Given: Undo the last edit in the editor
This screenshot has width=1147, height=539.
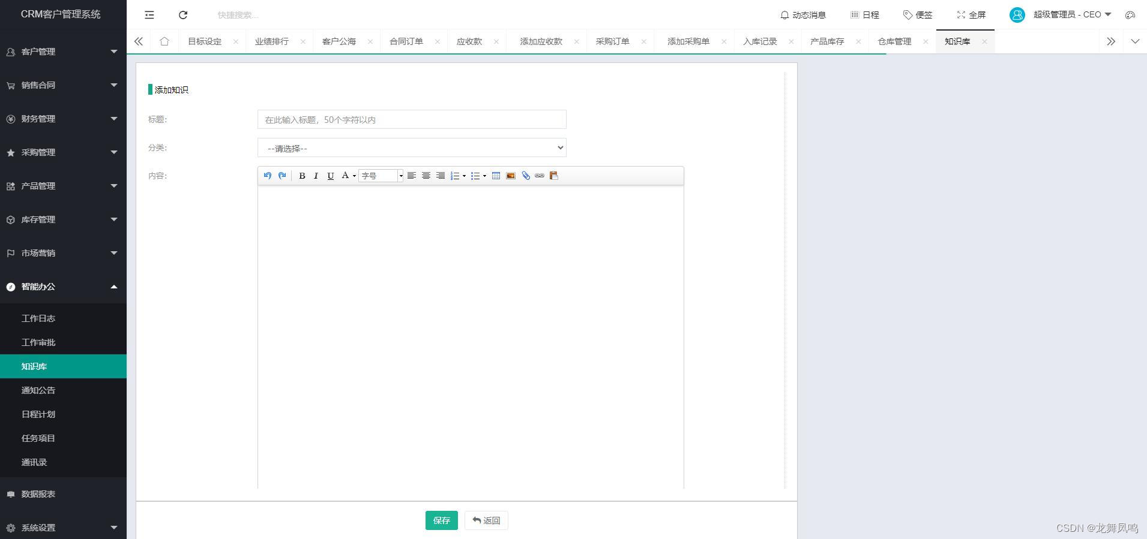Looking at the screenshot, I should point(268,176).
